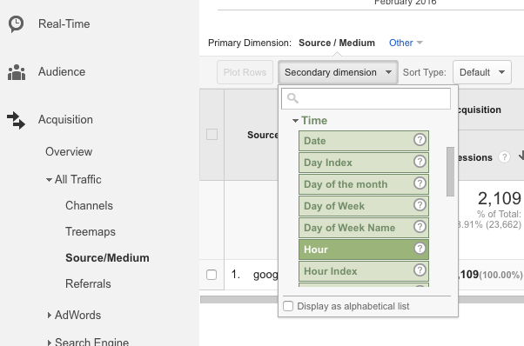Open the Channels report
This screenshot has height=346, width=524.
tap(90, 205)
